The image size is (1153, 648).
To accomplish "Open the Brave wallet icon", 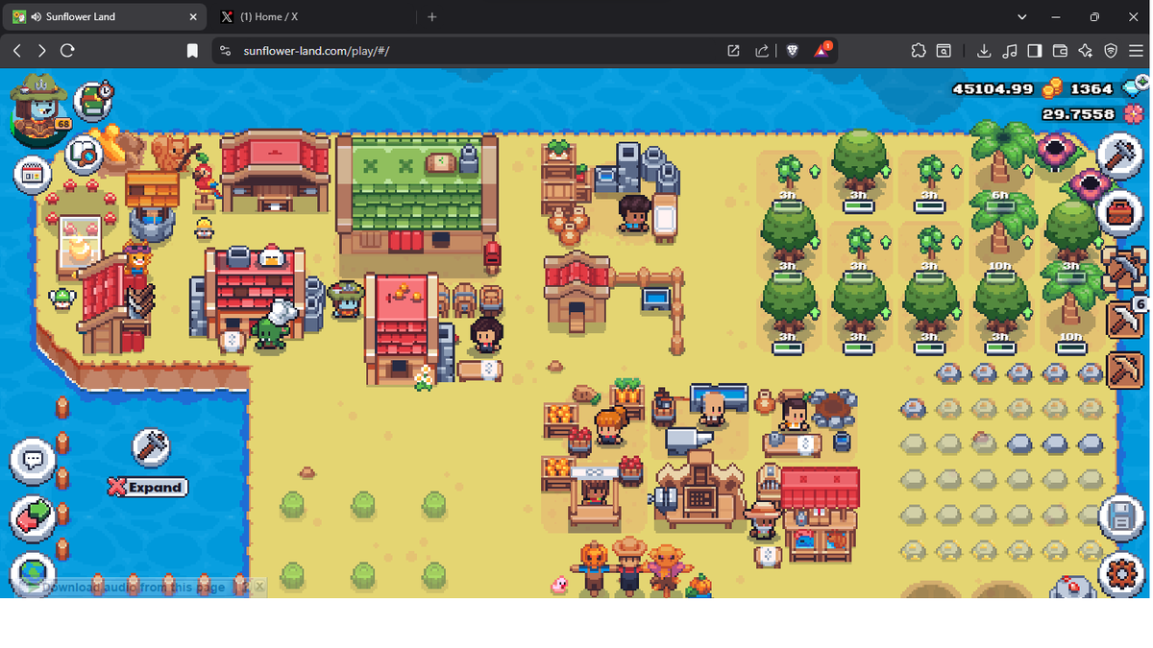I will point(1060,50).
